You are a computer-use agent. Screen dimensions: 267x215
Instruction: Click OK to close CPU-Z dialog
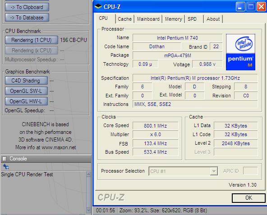[x=249, y=198]
